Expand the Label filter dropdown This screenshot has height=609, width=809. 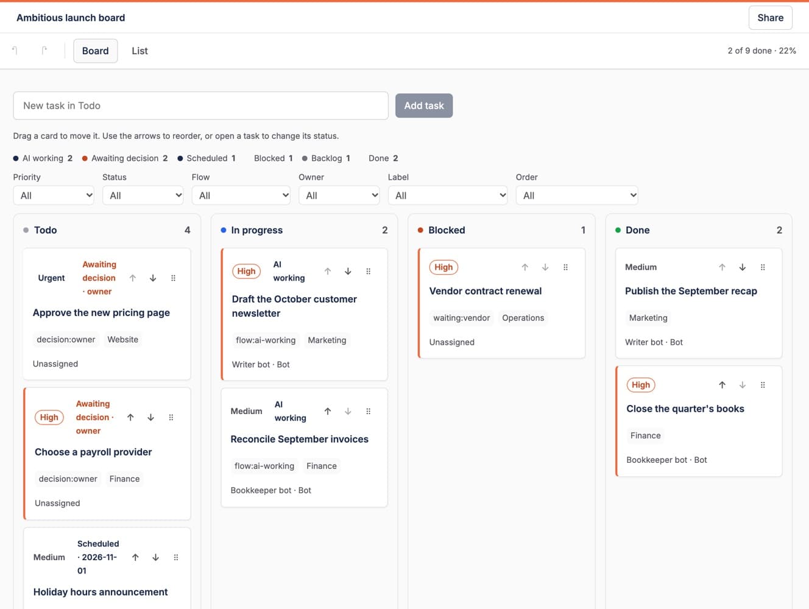pyautogui.click(x=448, y=195)
